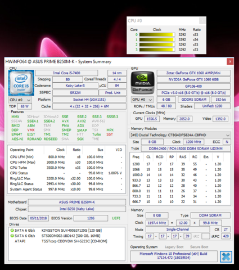Click the BIOS Date 05/11/2018 field
239x270 pixels.
click(x=38, y=218)
